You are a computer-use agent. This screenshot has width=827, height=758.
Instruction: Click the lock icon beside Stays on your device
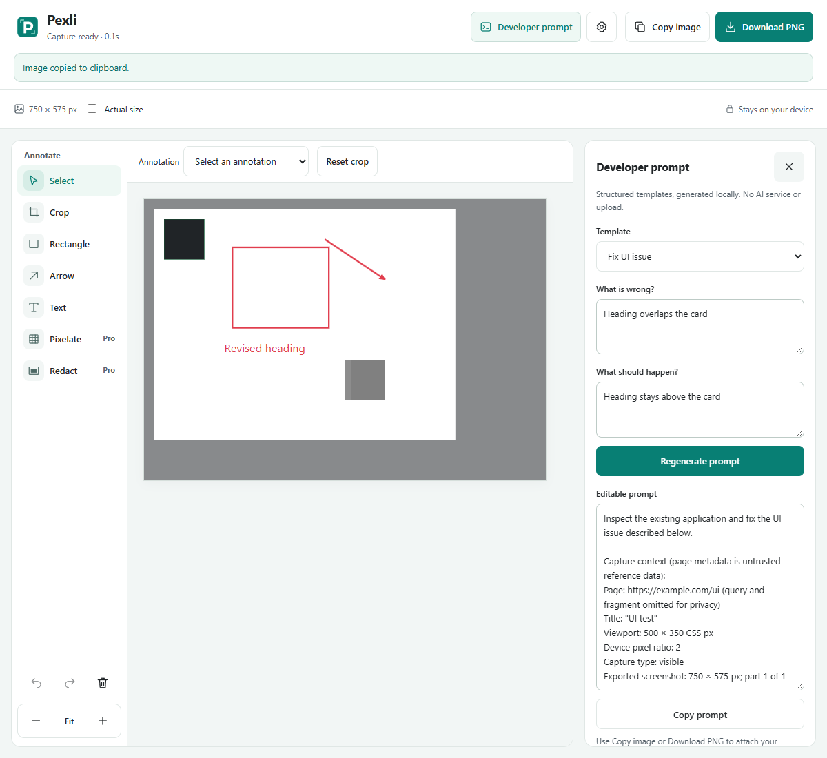tap(730, 109)
